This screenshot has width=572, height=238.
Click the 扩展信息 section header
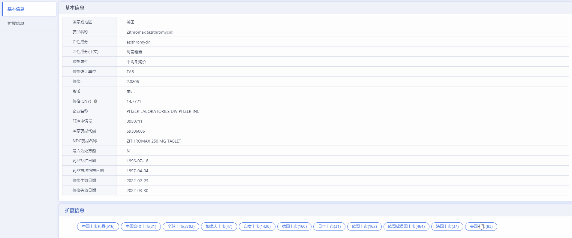pyautogui.click(x=75, y=210)
